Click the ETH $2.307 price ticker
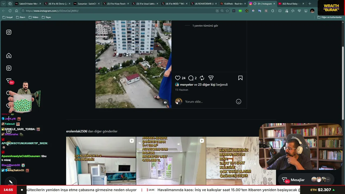 tap(323, 190)
